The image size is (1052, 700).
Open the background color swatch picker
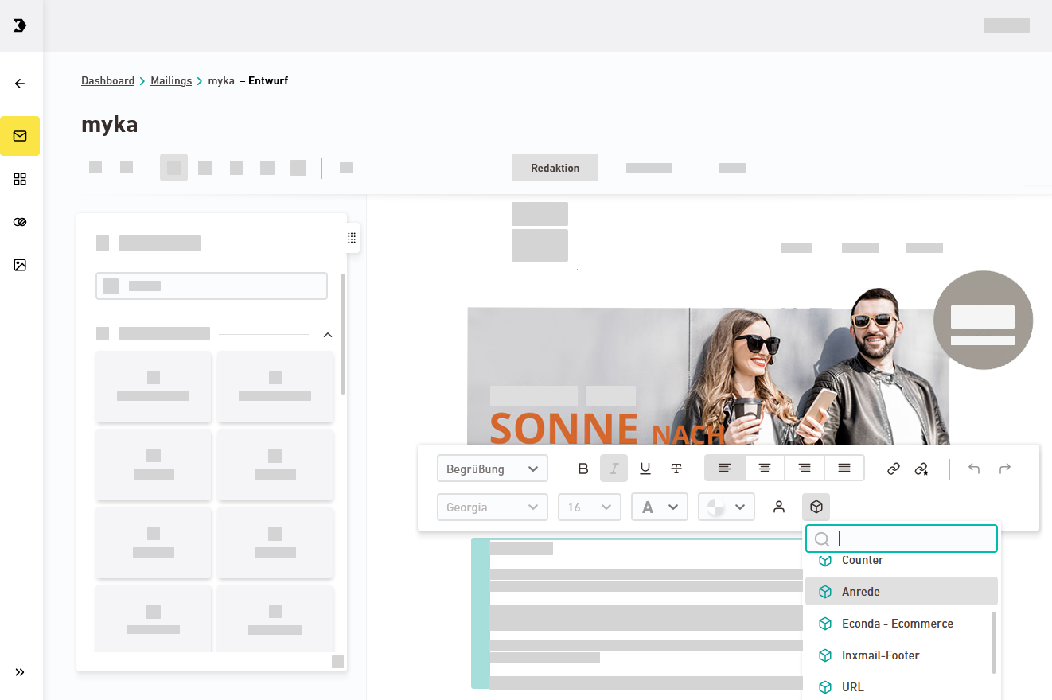[x=726, y=507]
